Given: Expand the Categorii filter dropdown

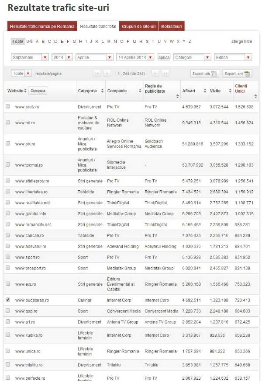Looking at the screenshot, I should click(x=192, y=57).
